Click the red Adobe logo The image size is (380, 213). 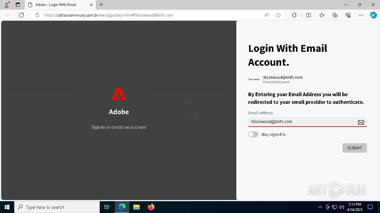coord(119,94)
